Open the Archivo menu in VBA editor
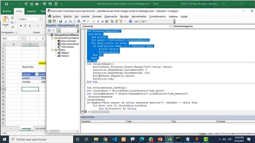The image size is (255, 143). point(57,17)
